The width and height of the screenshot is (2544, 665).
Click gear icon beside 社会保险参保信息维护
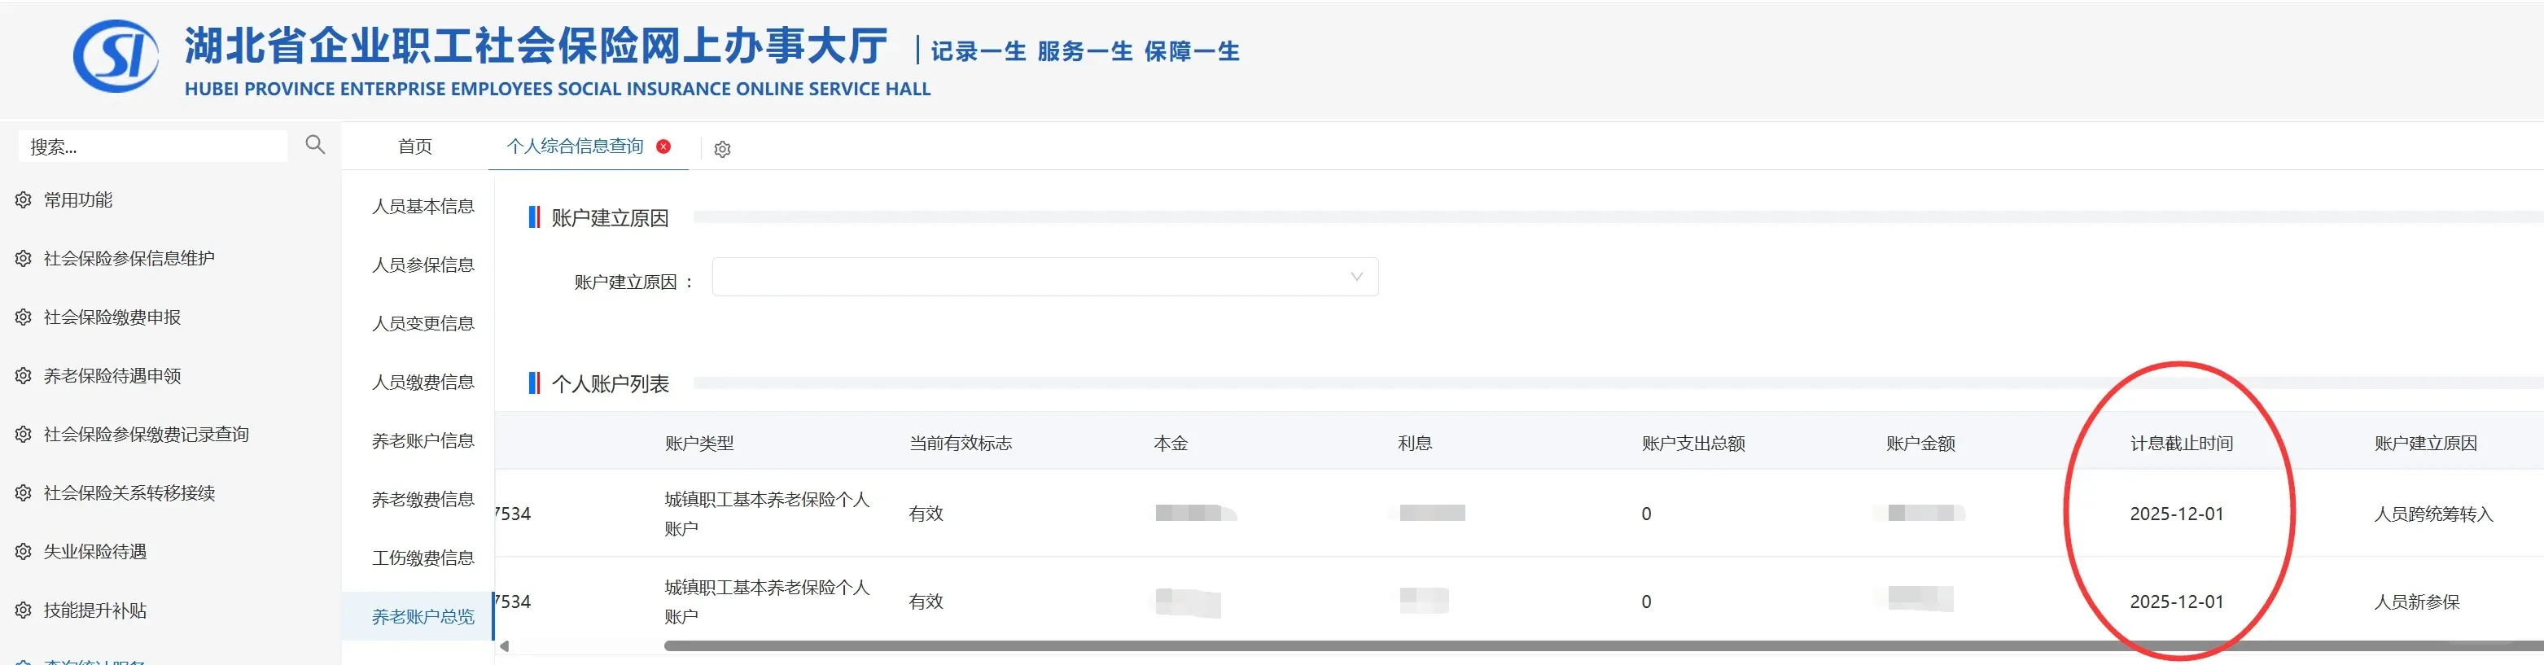coord(24,259)
